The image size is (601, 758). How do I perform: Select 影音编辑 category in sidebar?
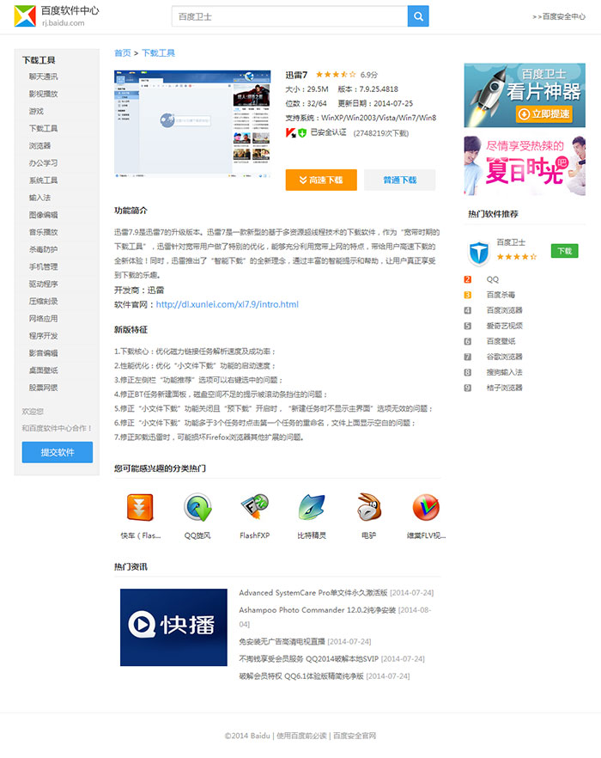pos(43,353)
